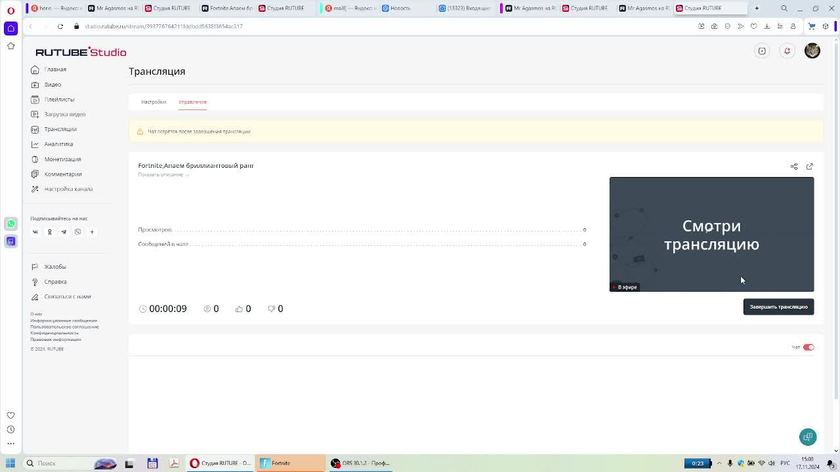The image size is (840, 472).
Task: Open Правовая информация link
Action: click(x=56, y=340)
